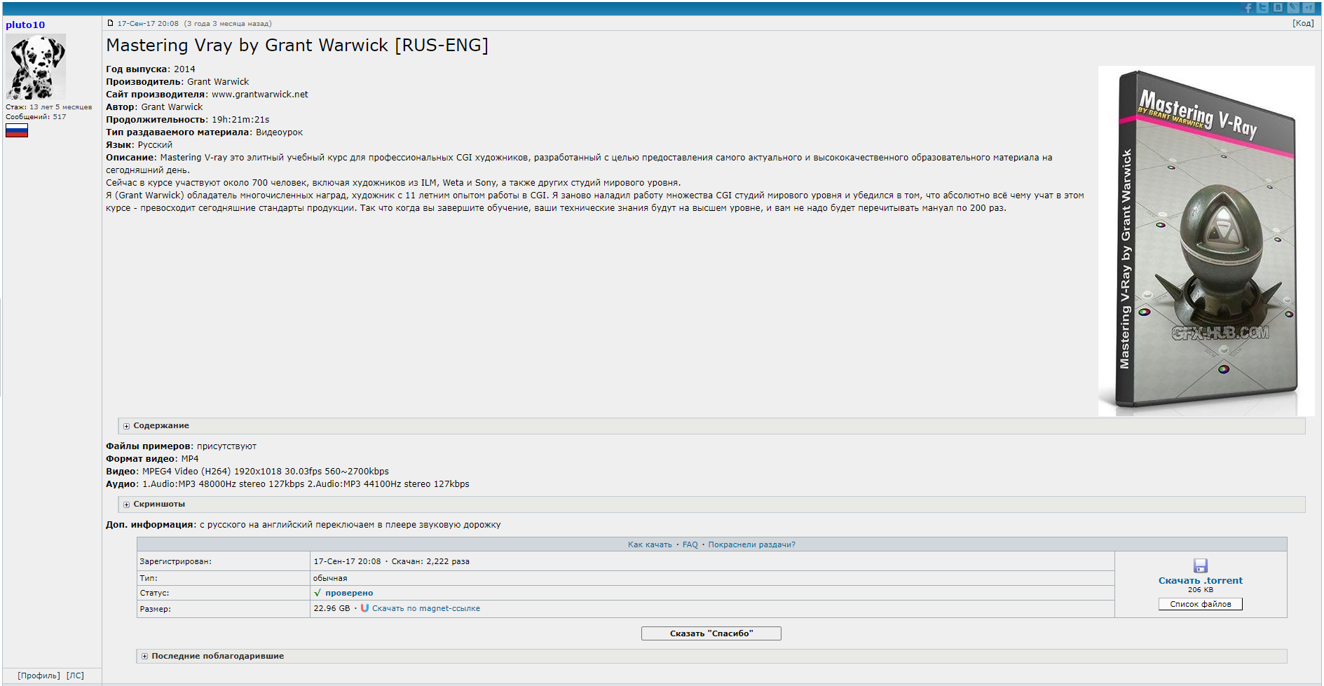Click the size value 22.96 GB

point(332,608)
